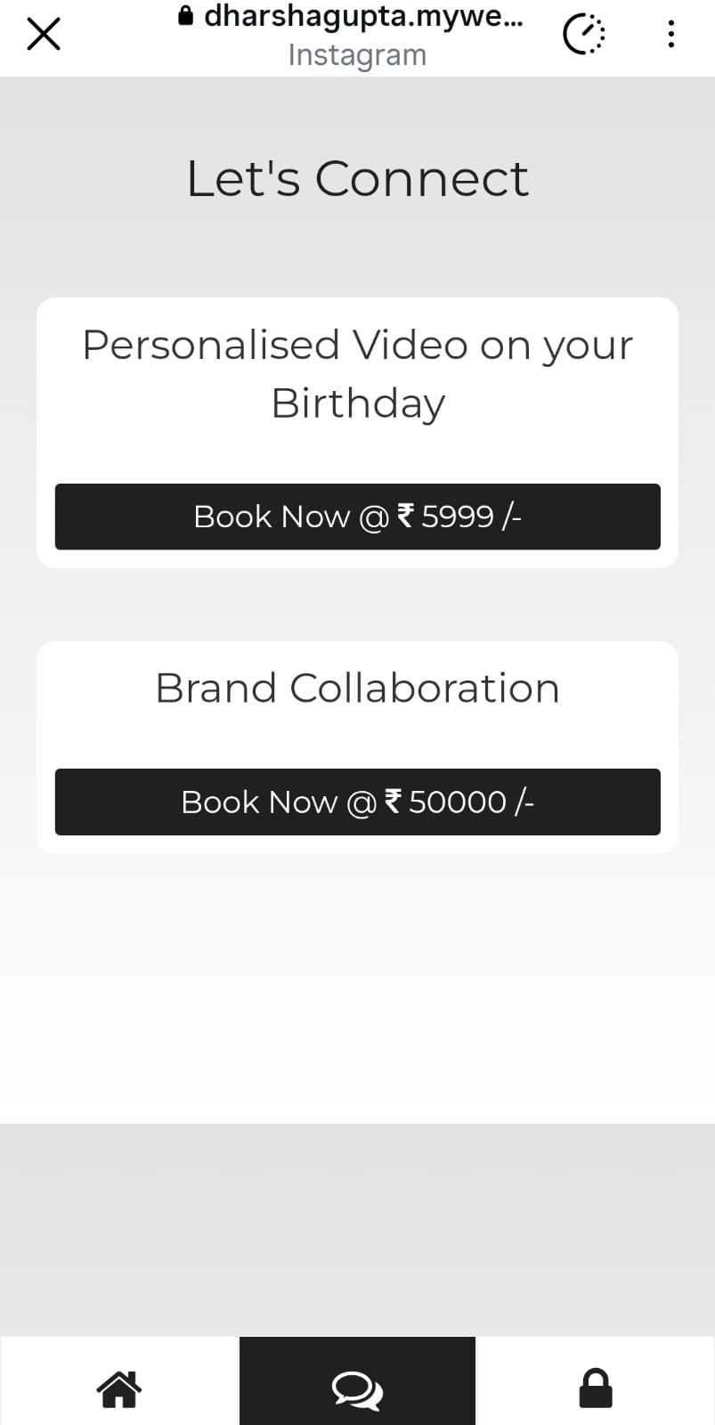Open the three-dot overflow menu

point(670,35)
